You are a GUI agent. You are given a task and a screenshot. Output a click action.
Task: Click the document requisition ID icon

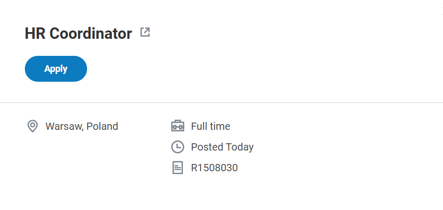coord(178,168)
